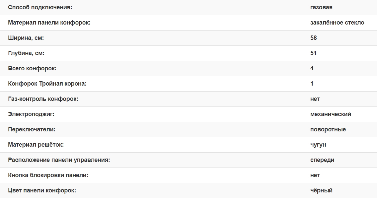This screenshot has width=377, height=207.
Task: Click the 'Ширина, см:' label
Action: [x=26, y=38]
